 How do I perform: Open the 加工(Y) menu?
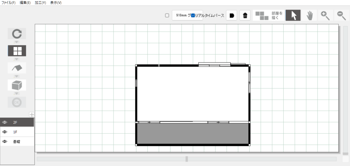(x=40, y=3)
